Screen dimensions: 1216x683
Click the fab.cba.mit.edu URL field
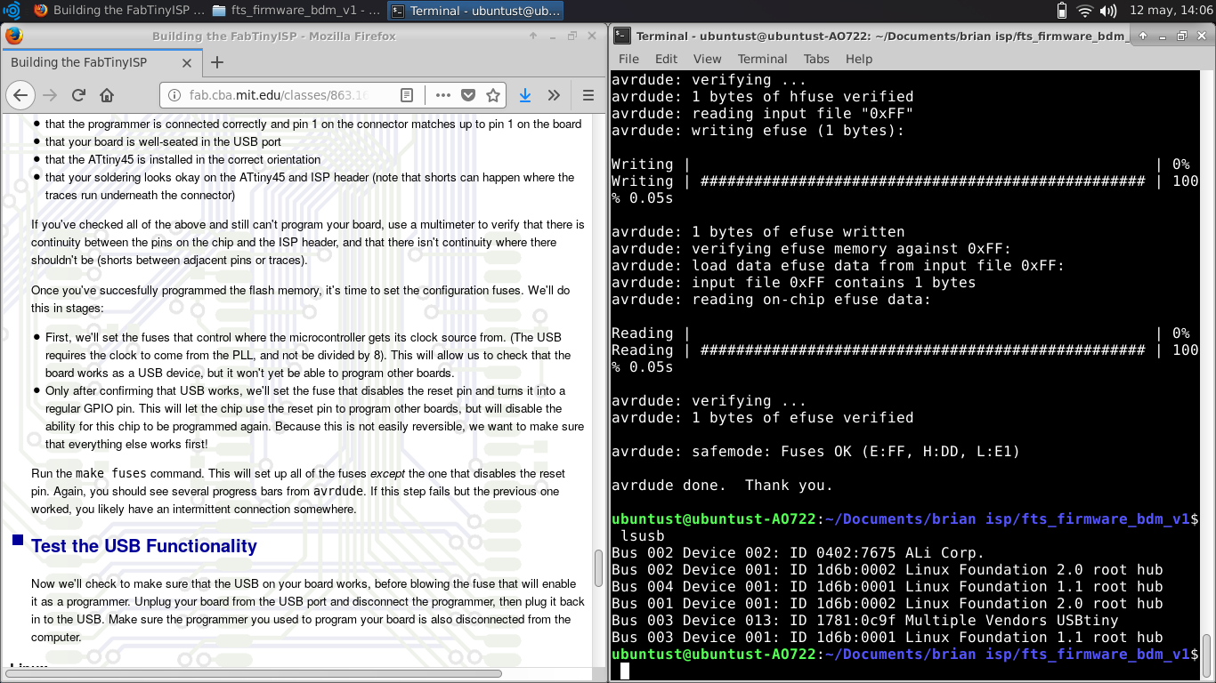pyautogui.click(x=280, y=95)
